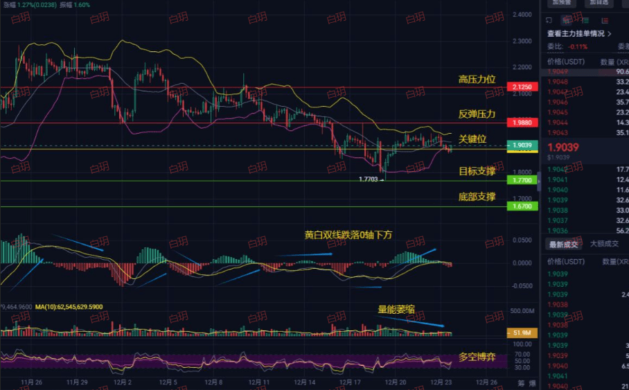Click the 加预警 add alert button
The image size is (629, 390).
point(562,3)
